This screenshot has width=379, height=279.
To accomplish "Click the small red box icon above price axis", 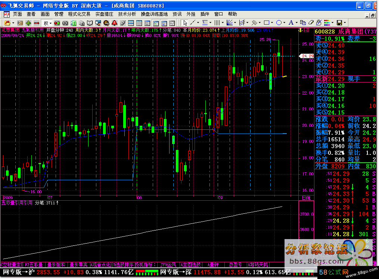I will [307, 30].
